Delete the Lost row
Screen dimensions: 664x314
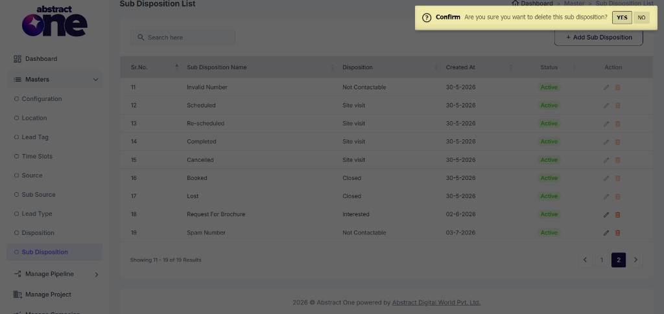[x=617, y=197]
